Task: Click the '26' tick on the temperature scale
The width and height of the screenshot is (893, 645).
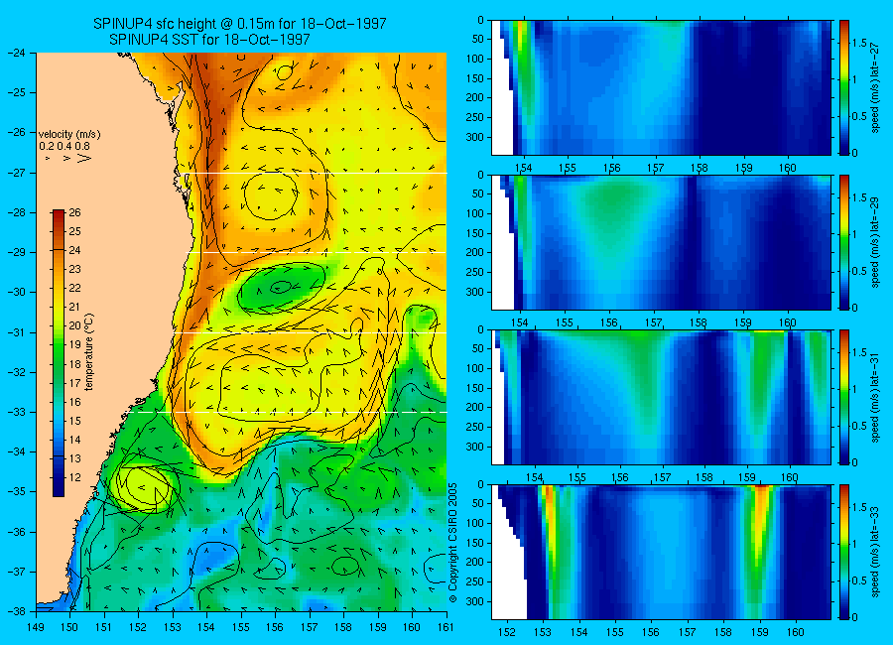Action: (74, 213)
